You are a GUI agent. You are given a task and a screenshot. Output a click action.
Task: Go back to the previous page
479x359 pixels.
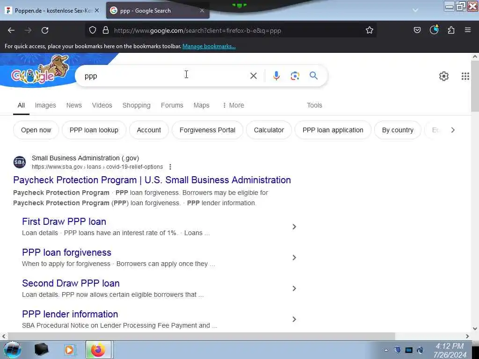pos(11,30)
